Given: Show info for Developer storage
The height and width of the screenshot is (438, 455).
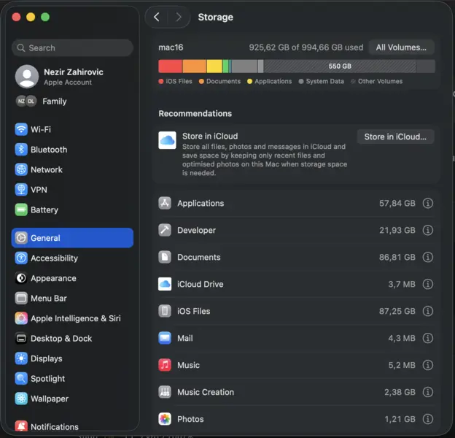Looking at the screenshot, I should pos(428,231).
